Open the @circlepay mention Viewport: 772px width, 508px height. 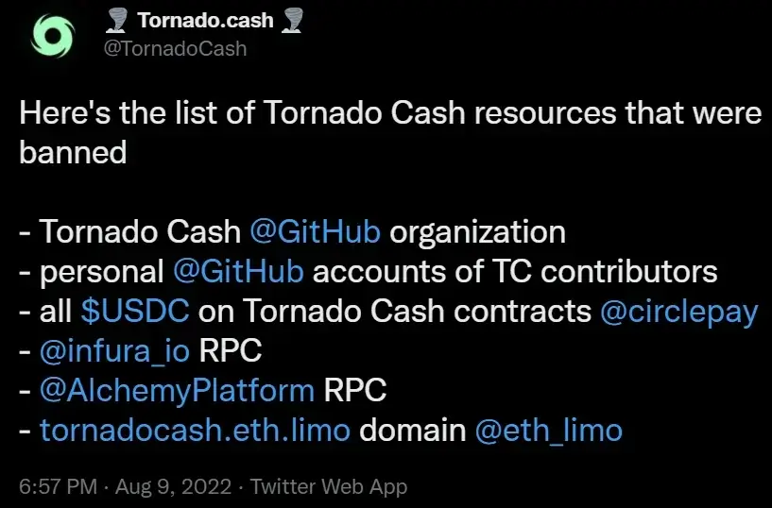point(678,312)
